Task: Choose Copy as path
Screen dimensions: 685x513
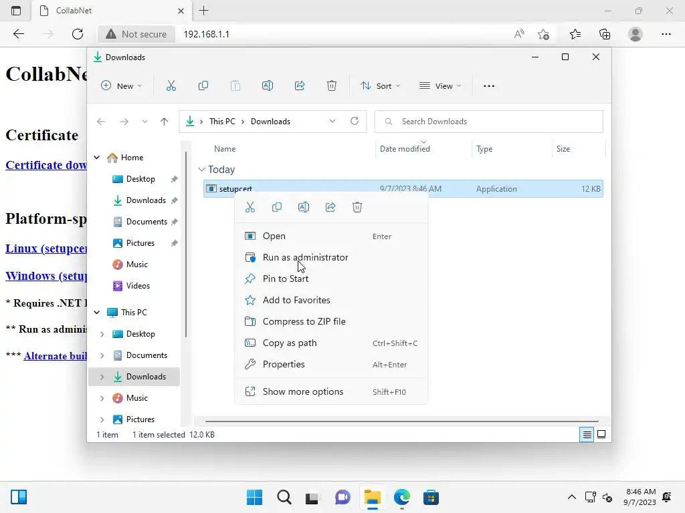Action: click(331, 343)
